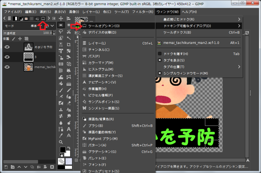Toggle lock position and size icon
Screen dimensions: 261x173
pyautogui.click(x=20, y=39)
